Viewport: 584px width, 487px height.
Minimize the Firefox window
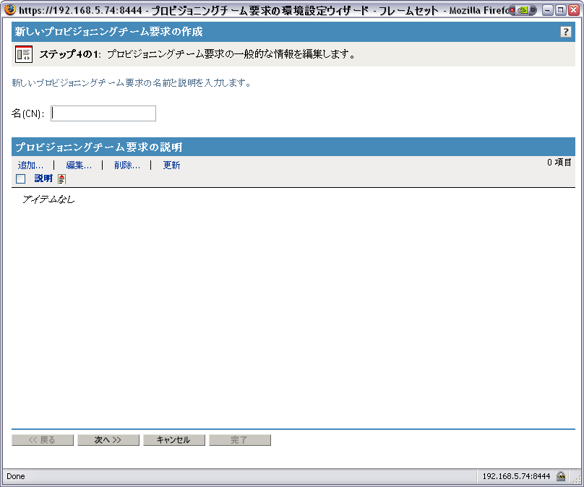548,10
